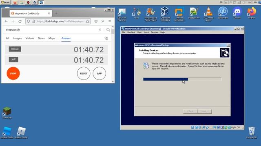Close the stopwatch at DuckDuckGo tab
The image size is (261, 146).
(x=49, y=13)
